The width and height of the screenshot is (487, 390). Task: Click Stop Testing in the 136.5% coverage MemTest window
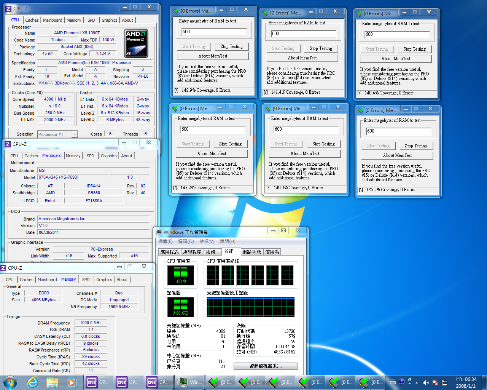pos(416,146)
